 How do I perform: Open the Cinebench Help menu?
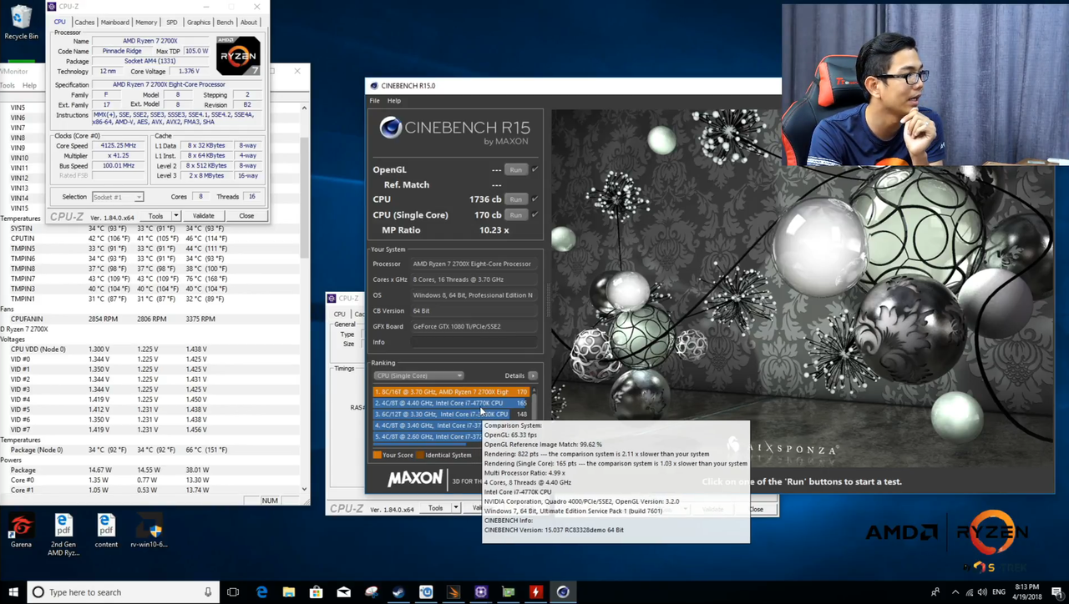pyautogui.click(x=394, y=101)
